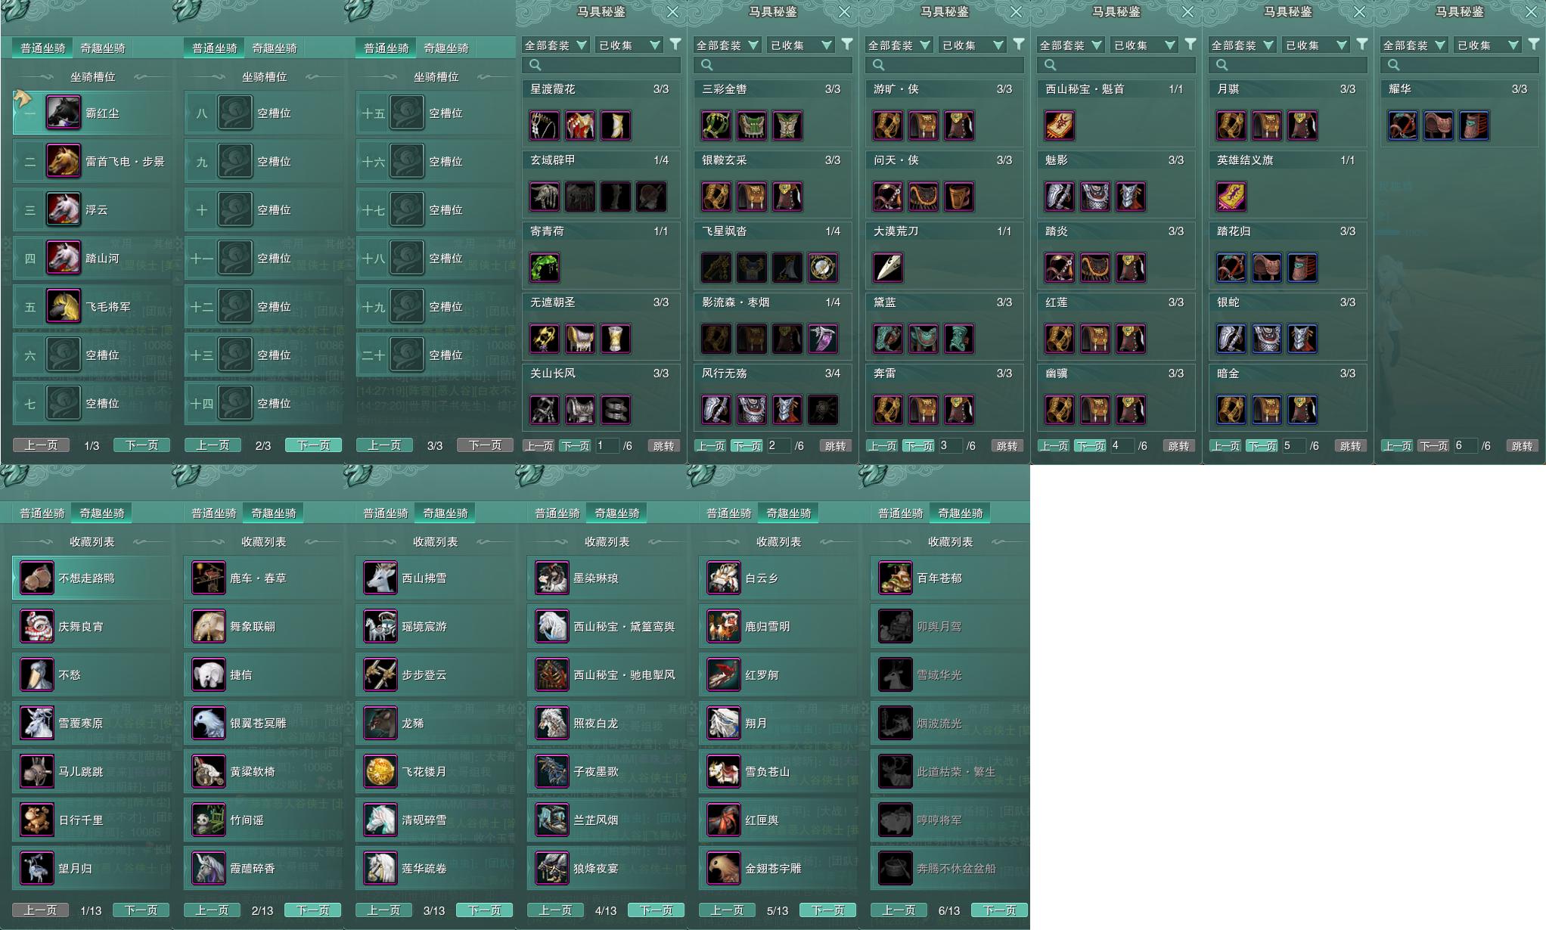Open 全部套装 dropdown in the 耀华 panel
Screen dimensions: 1546x930
click(1414, 45)
